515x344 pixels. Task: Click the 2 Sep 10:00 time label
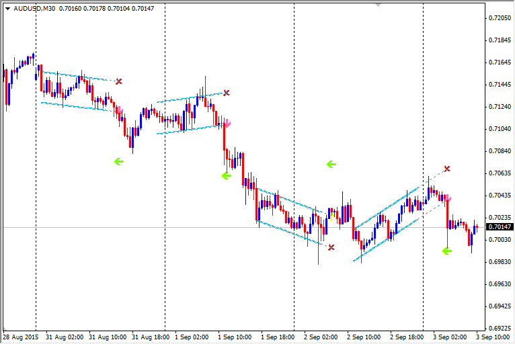tap(364, 337)
